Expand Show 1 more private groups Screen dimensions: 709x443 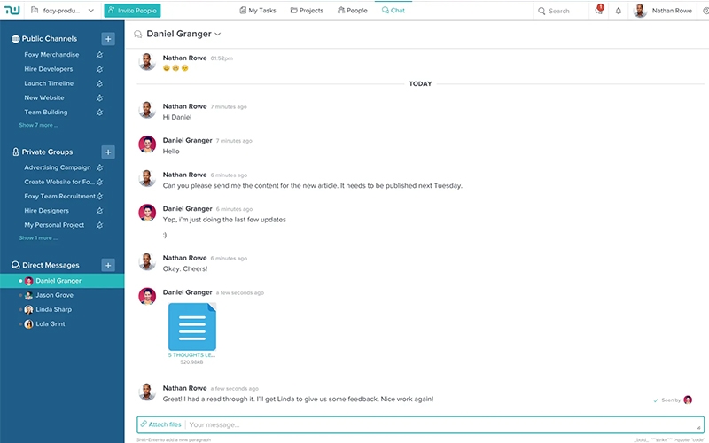point(38,237)
